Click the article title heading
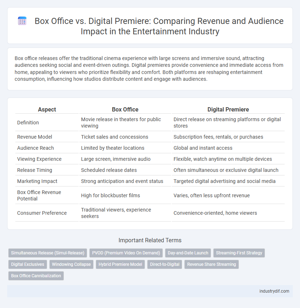The width and height of the screenshot is (300, 308). click(159, 26)
